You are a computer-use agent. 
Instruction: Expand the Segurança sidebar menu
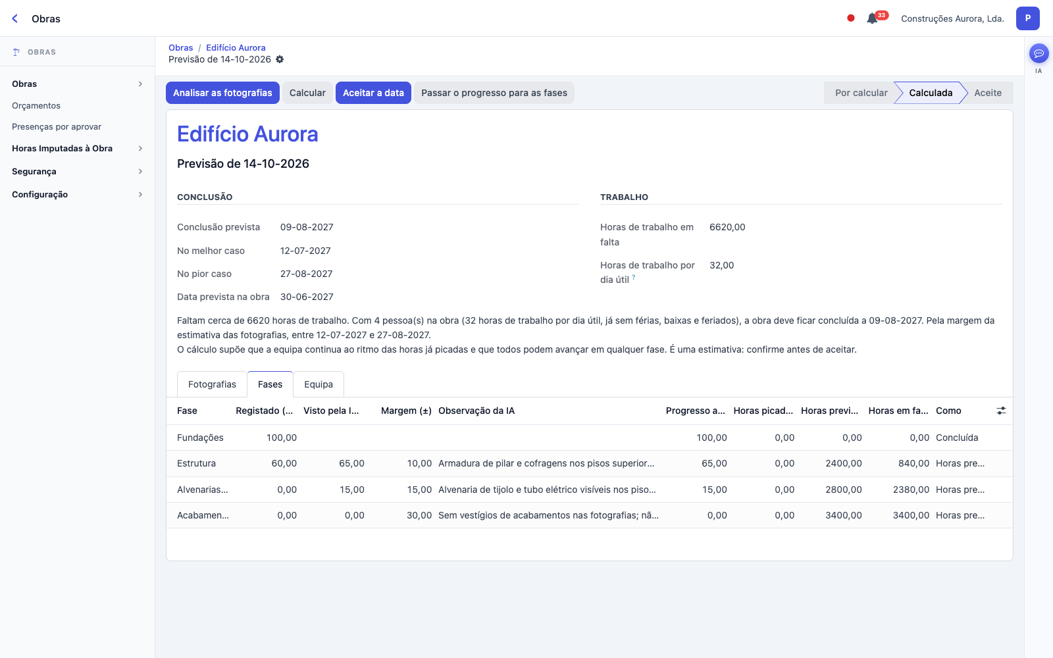[x=78, y=172]
